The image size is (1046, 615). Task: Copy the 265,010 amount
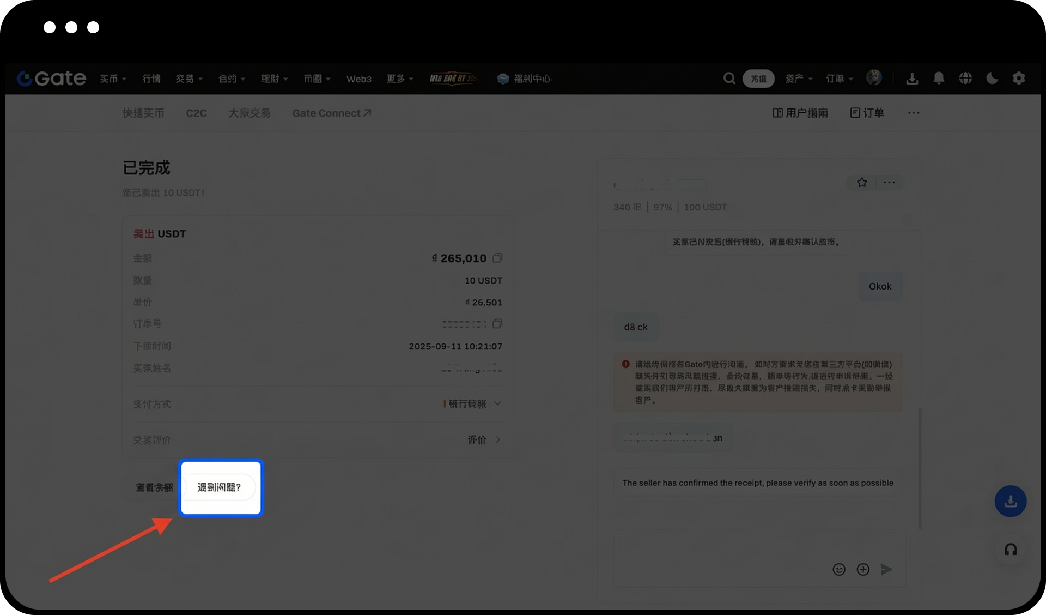click(497, 258)
